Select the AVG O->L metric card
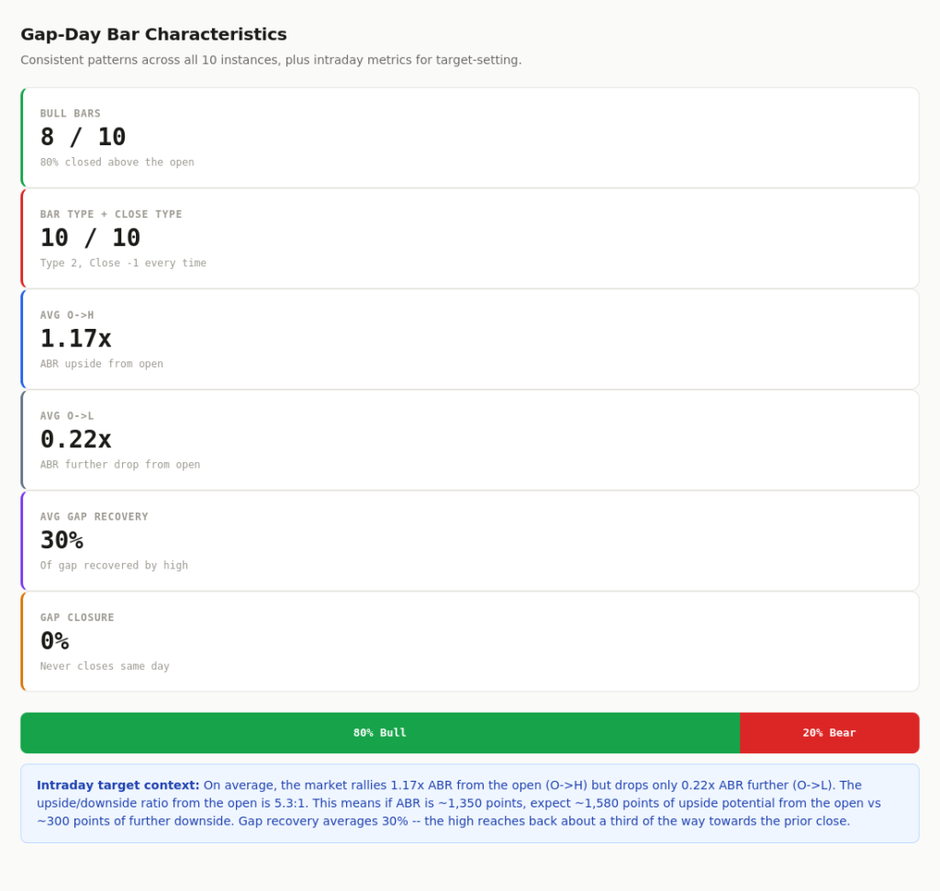Viewport: 940px width, 891px height. [470, 439]
